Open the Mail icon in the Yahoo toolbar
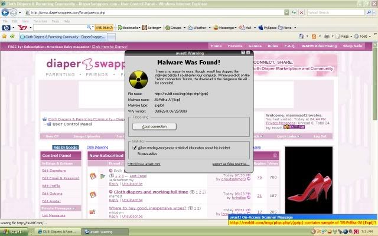 click(x=245, y=28)
